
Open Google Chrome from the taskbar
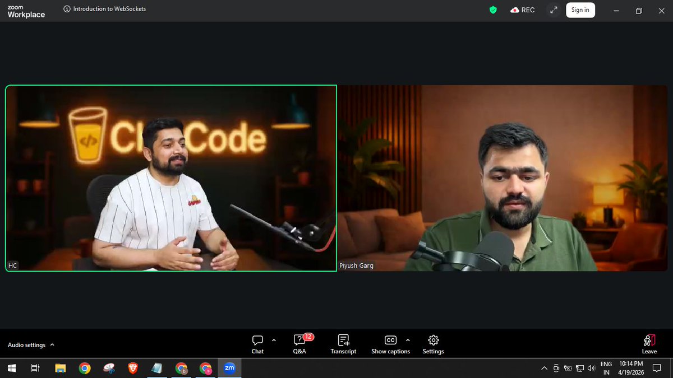[x=85, y=368]
